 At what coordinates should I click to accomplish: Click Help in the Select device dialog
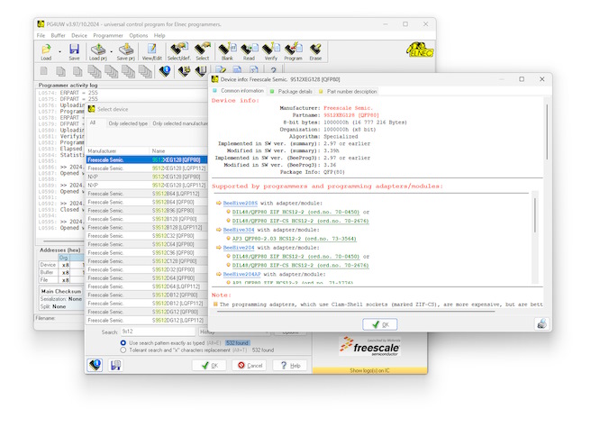coord(290,365)
